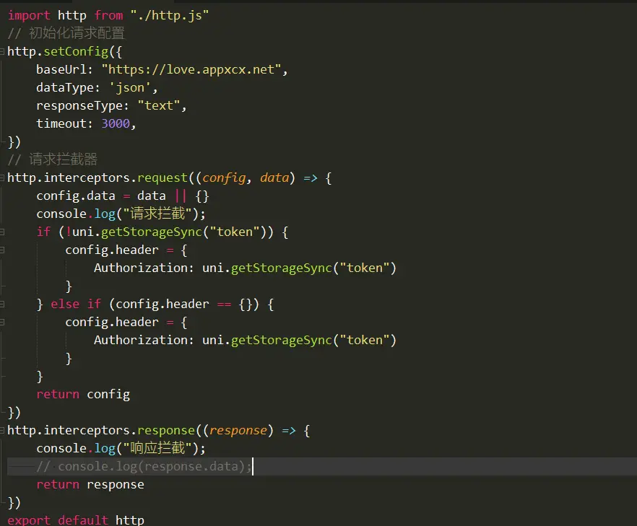The height and width of the screenshot is (526, 637).
Task: Click the default keyword
Action: coord(83,520)
